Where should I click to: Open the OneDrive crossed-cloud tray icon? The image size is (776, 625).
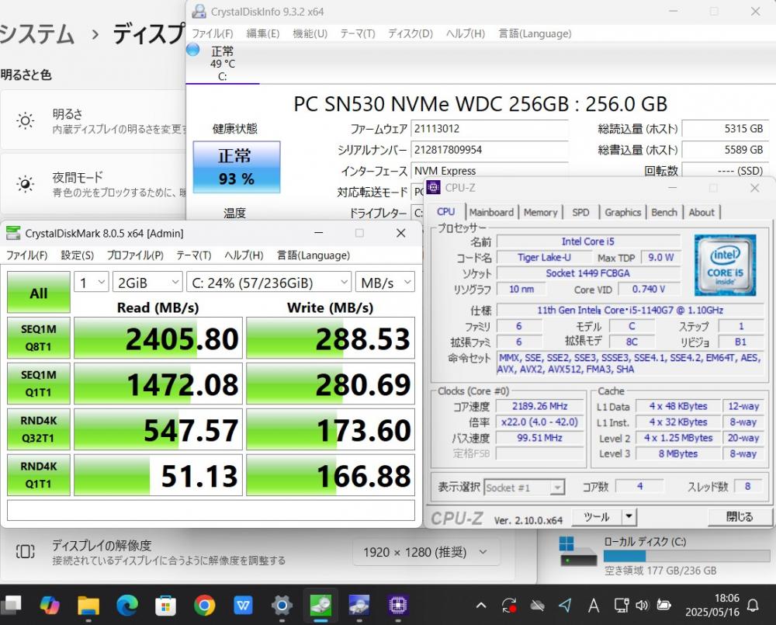(x=538, y=605)
